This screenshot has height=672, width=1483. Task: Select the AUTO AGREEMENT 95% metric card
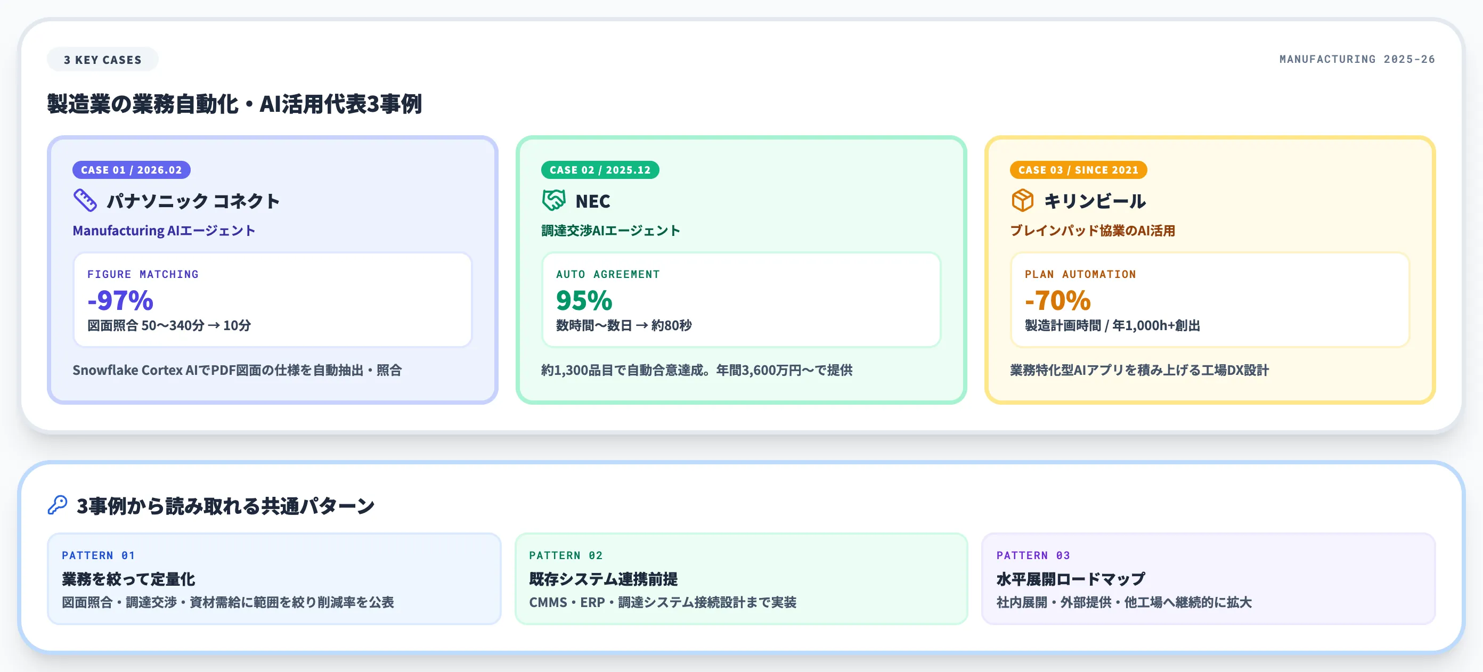coord(740,299)
